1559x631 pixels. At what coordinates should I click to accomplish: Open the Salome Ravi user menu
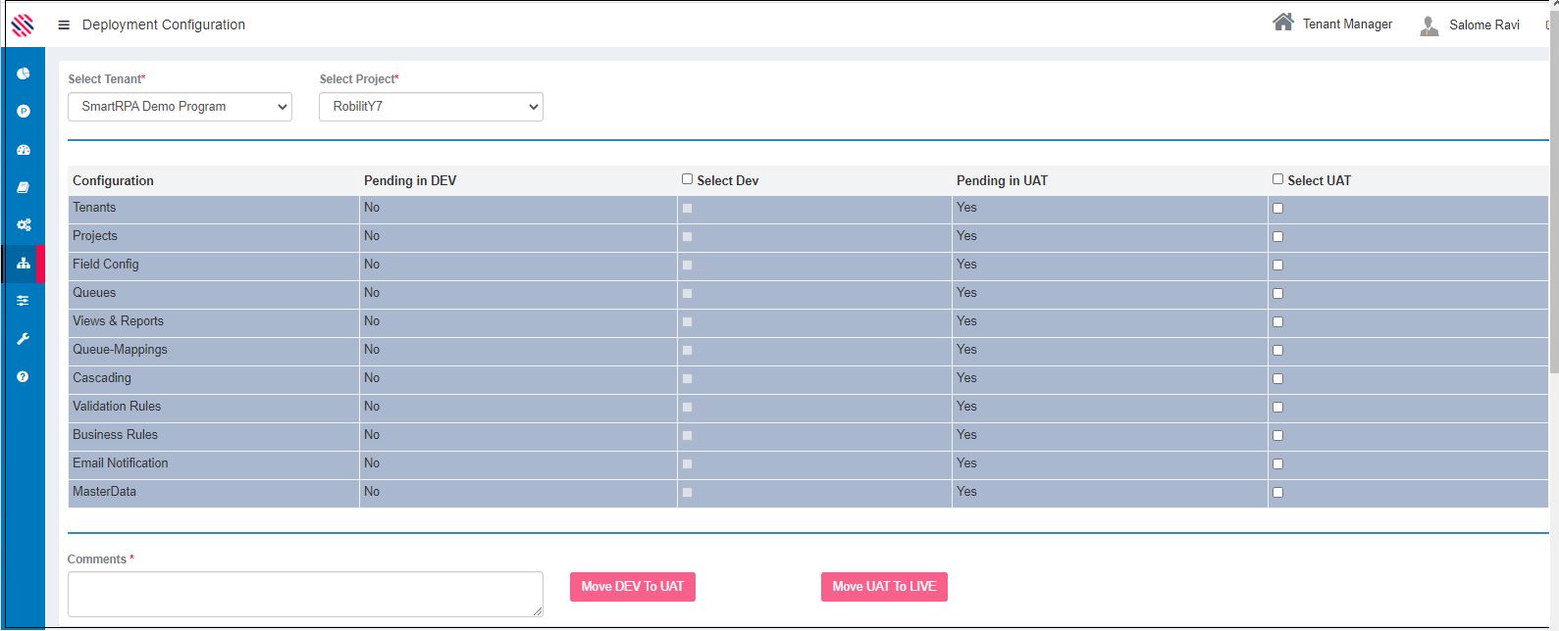click(x=1470, y=25)
